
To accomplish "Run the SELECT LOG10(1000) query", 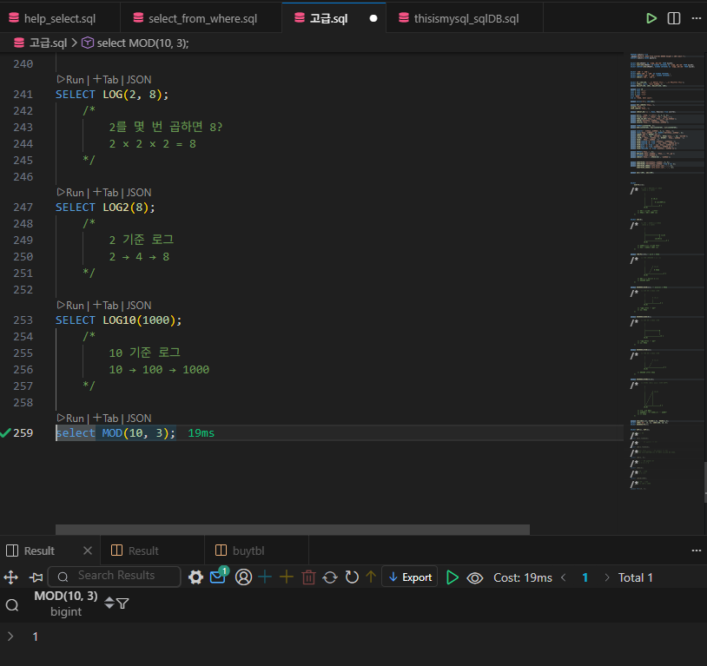I will point(71,306).
